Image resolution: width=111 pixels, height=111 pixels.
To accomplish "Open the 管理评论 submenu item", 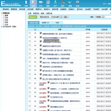I will pos(39,9).
